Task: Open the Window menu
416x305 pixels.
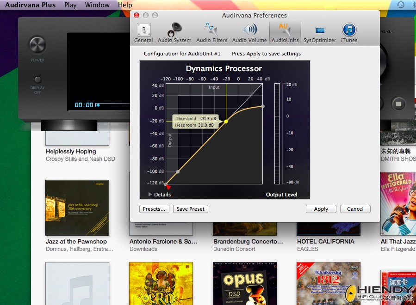Action: [97, 5]
